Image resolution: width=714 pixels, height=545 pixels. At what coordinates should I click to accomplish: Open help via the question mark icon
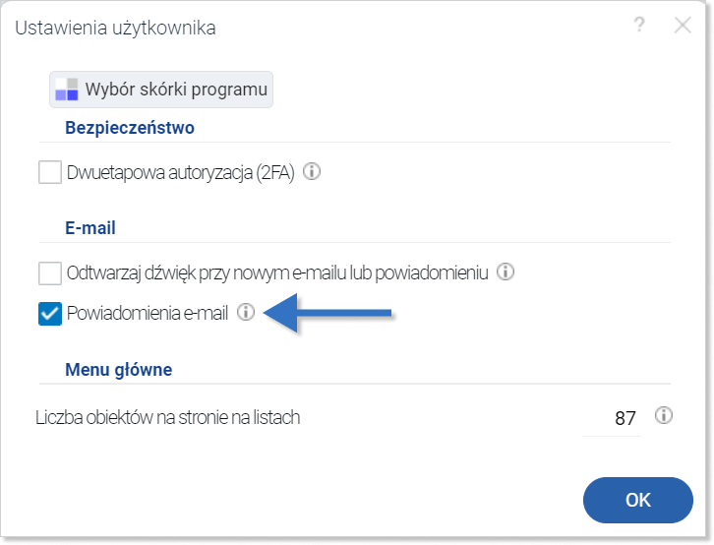pyautogui.click(x=639, y=25)
